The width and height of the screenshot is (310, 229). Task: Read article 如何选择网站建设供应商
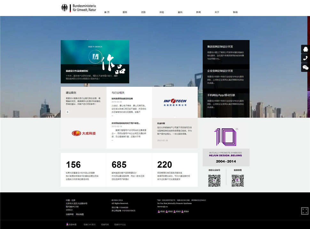point(122,99)
